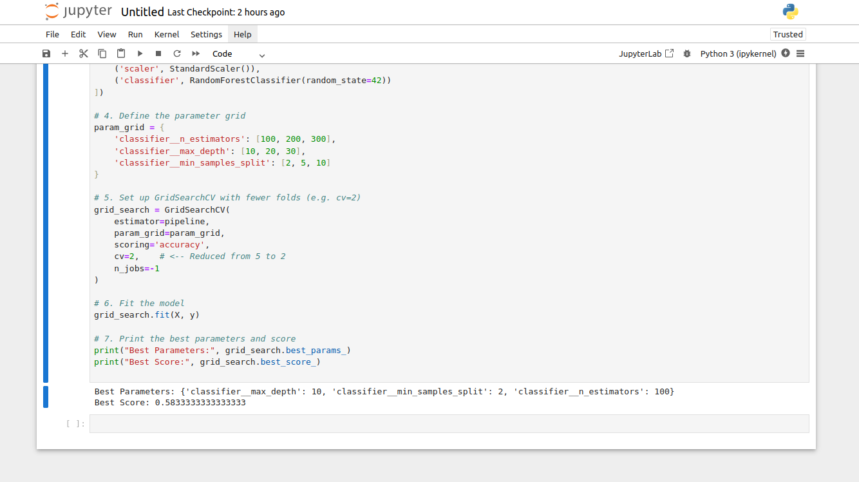This screenshot has width=859, height=482.
Task: Open the Kernel menu
Action: (x=167, y=34)
